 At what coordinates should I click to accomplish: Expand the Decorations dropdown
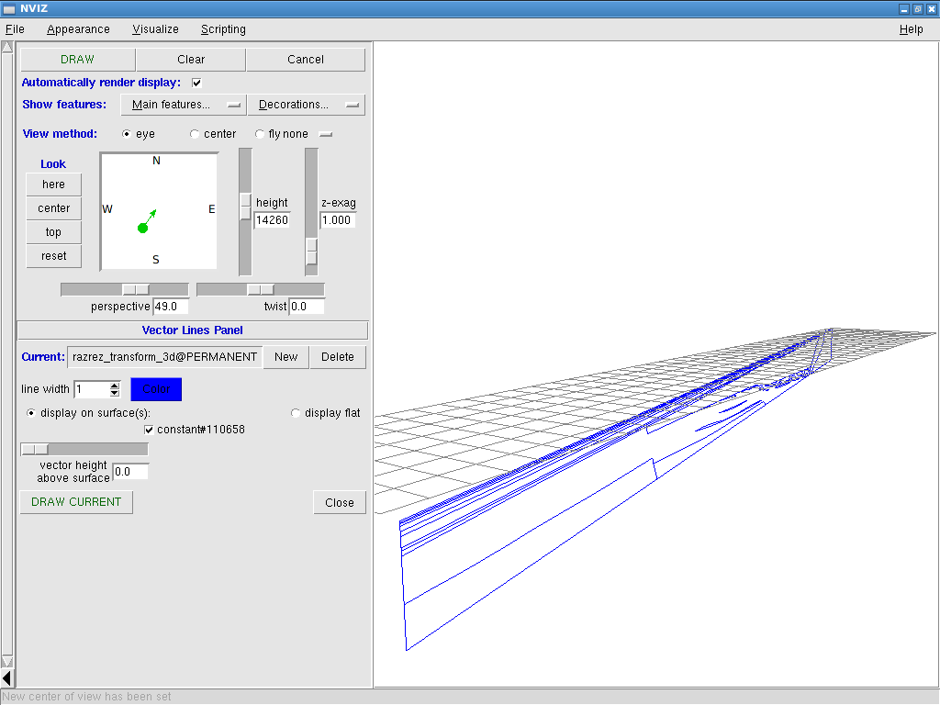pos(306,105)
